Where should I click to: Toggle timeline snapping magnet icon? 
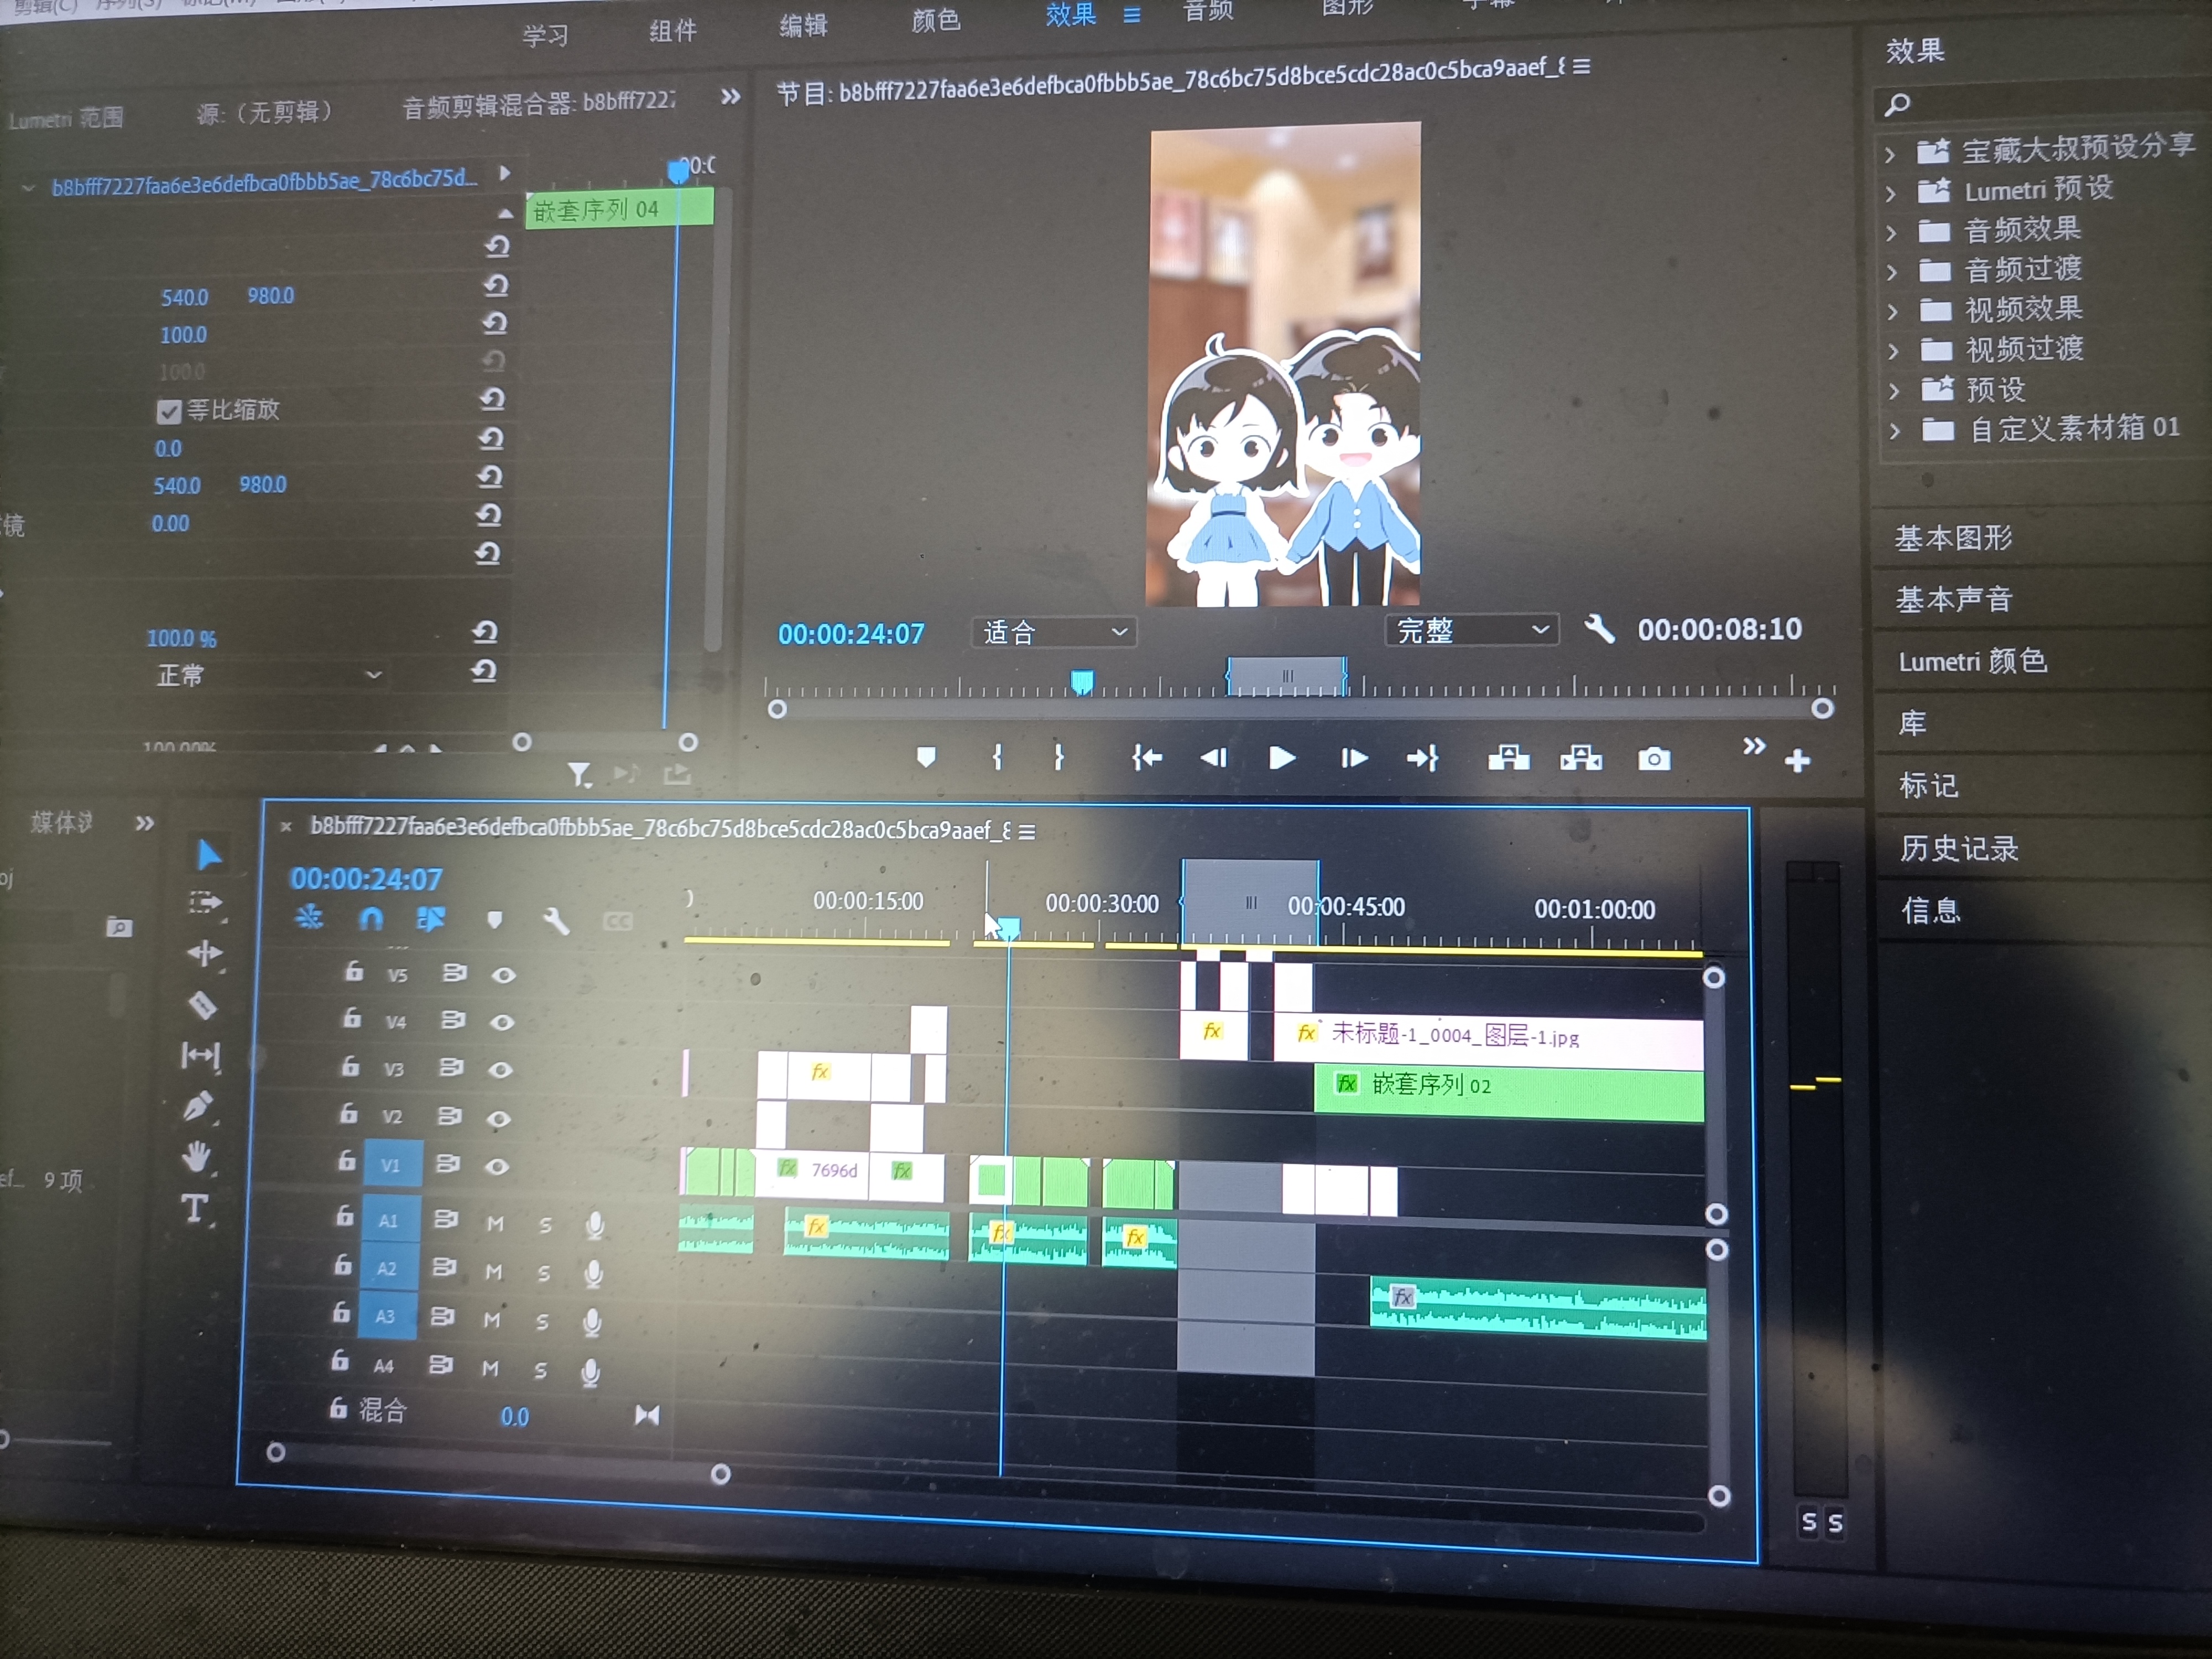pyautogui.click(x=371, y=918)
